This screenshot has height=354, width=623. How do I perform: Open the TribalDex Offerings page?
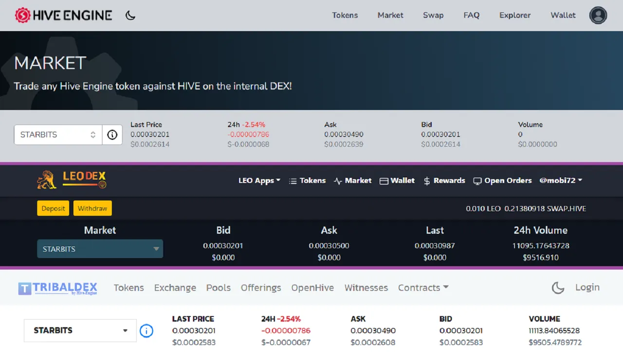point(261,288)
